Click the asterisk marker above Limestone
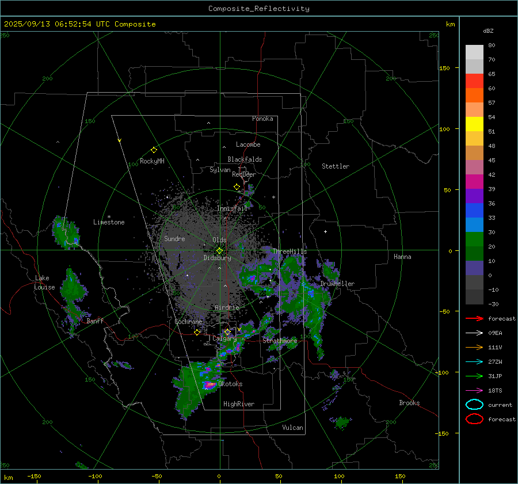The image size is (518, 484). point(109,217)
